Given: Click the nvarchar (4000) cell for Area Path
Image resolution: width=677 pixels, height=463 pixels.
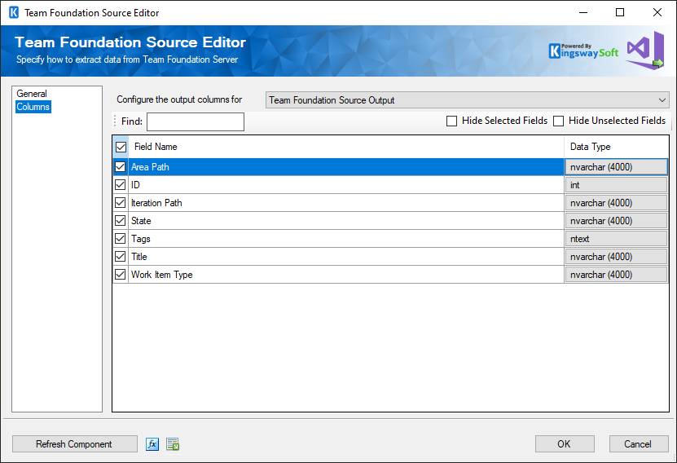Looking at the screenshot, I should pos(616,167).
